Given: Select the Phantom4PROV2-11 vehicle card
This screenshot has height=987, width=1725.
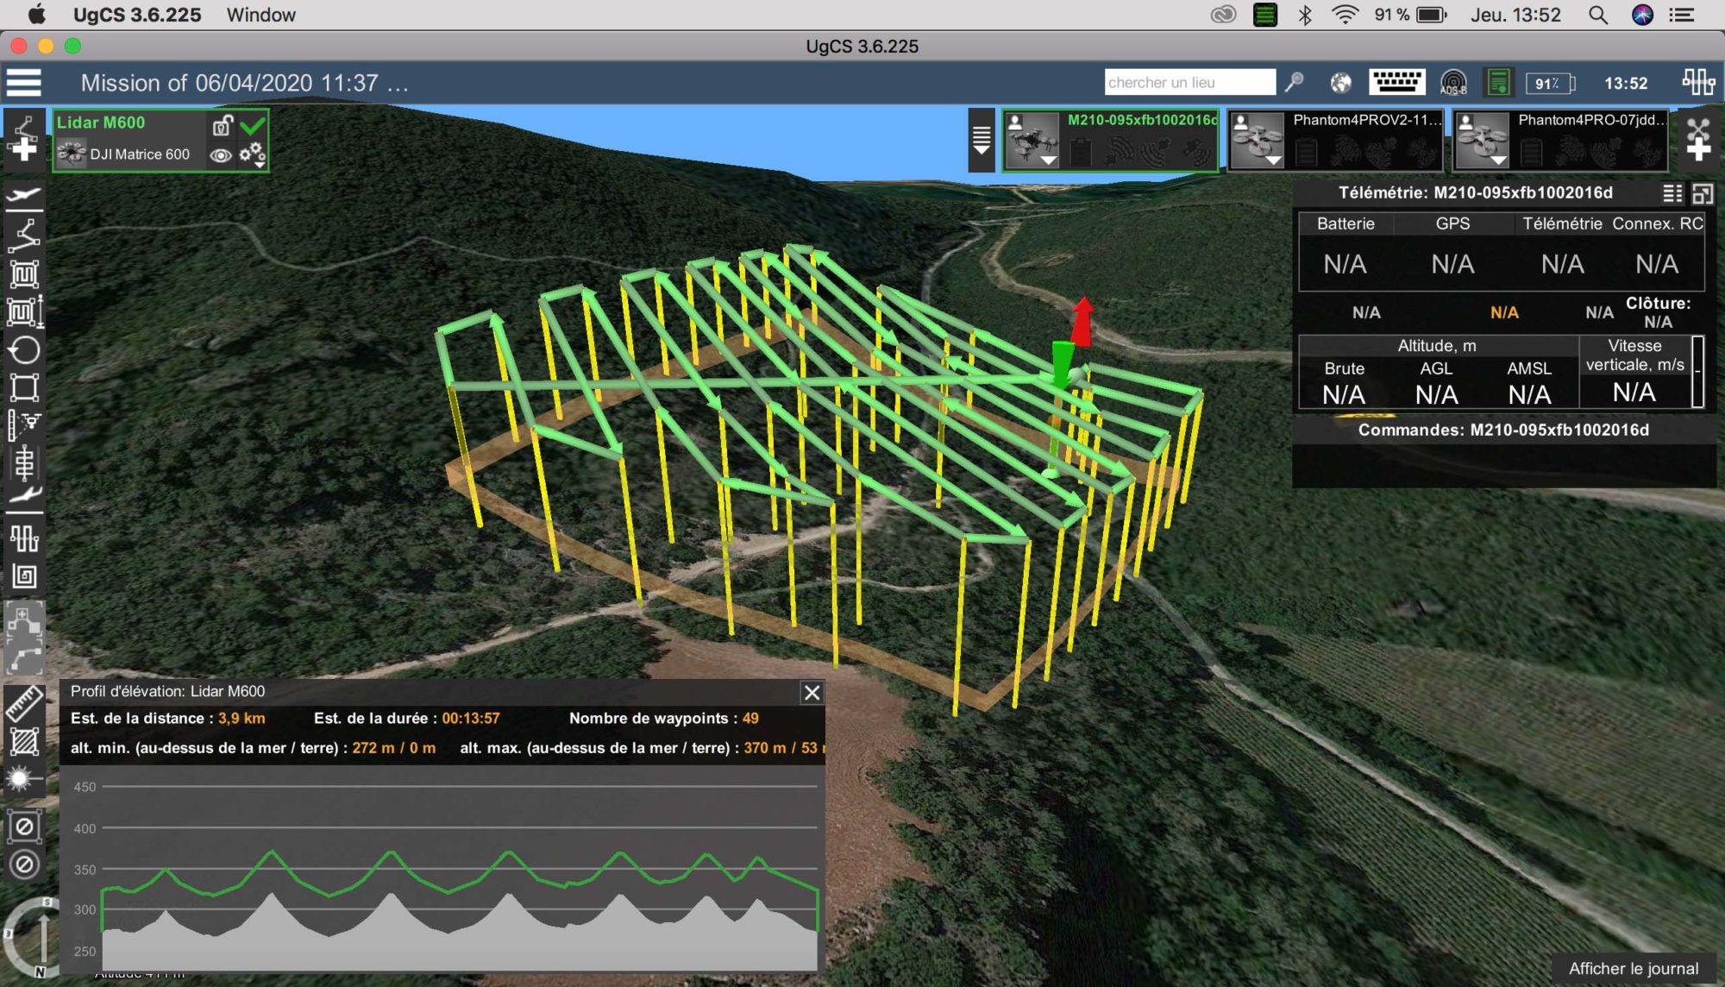Looking at the screenshot, I should pos(1335,140).
